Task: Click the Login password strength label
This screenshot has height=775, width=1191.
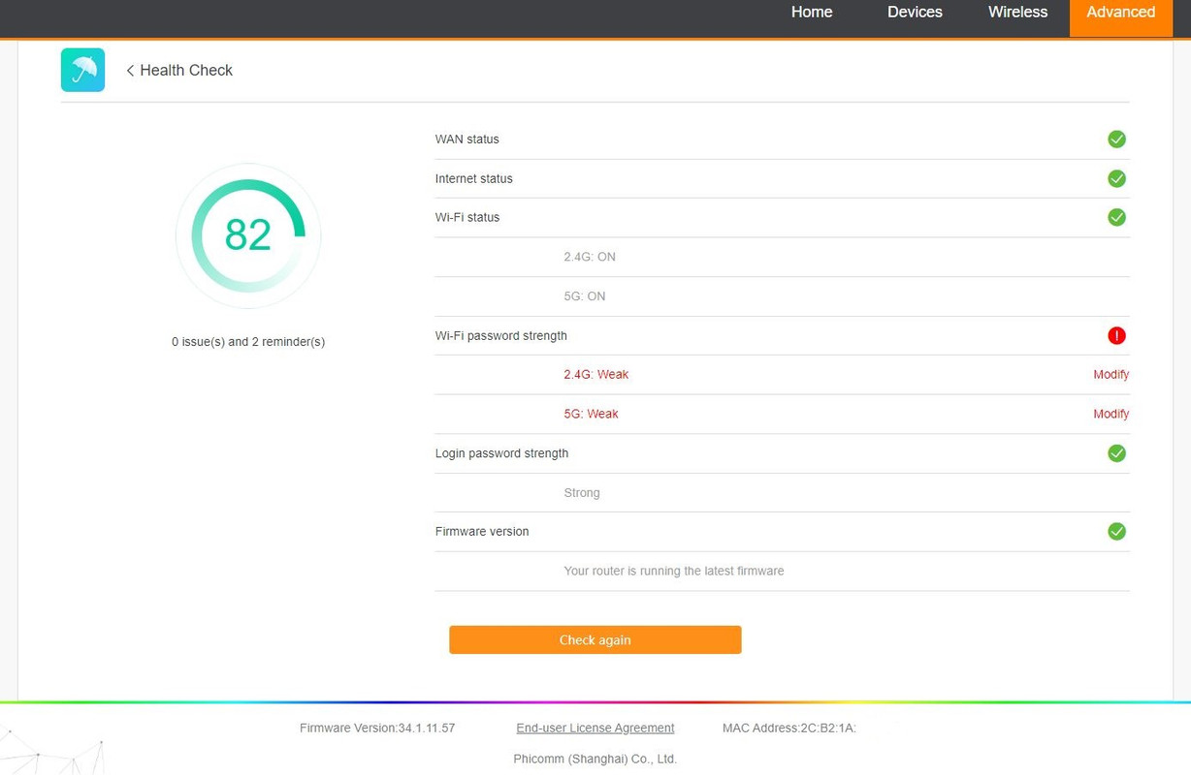Action: [x=501, y=453]
